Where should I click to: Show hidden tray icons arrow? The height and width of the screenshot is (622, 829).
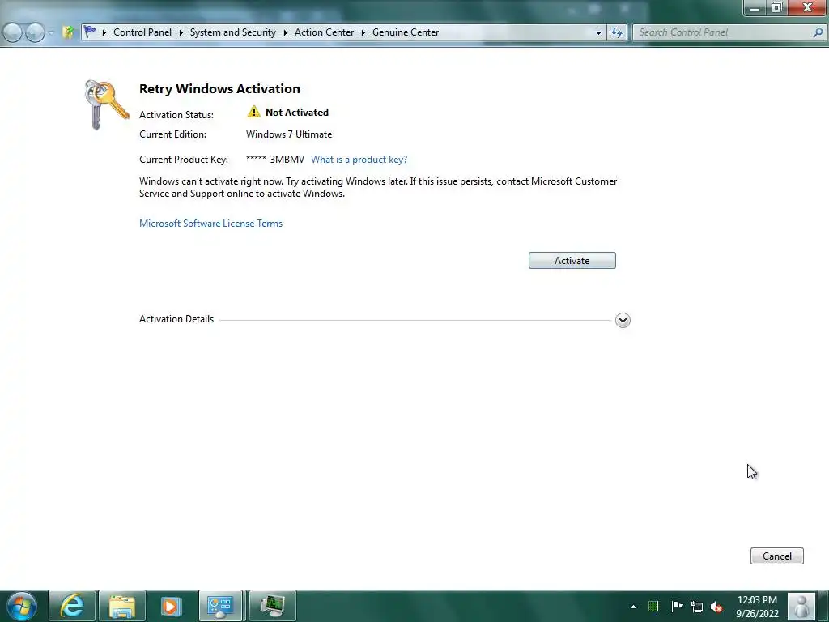tap(633, 607)
